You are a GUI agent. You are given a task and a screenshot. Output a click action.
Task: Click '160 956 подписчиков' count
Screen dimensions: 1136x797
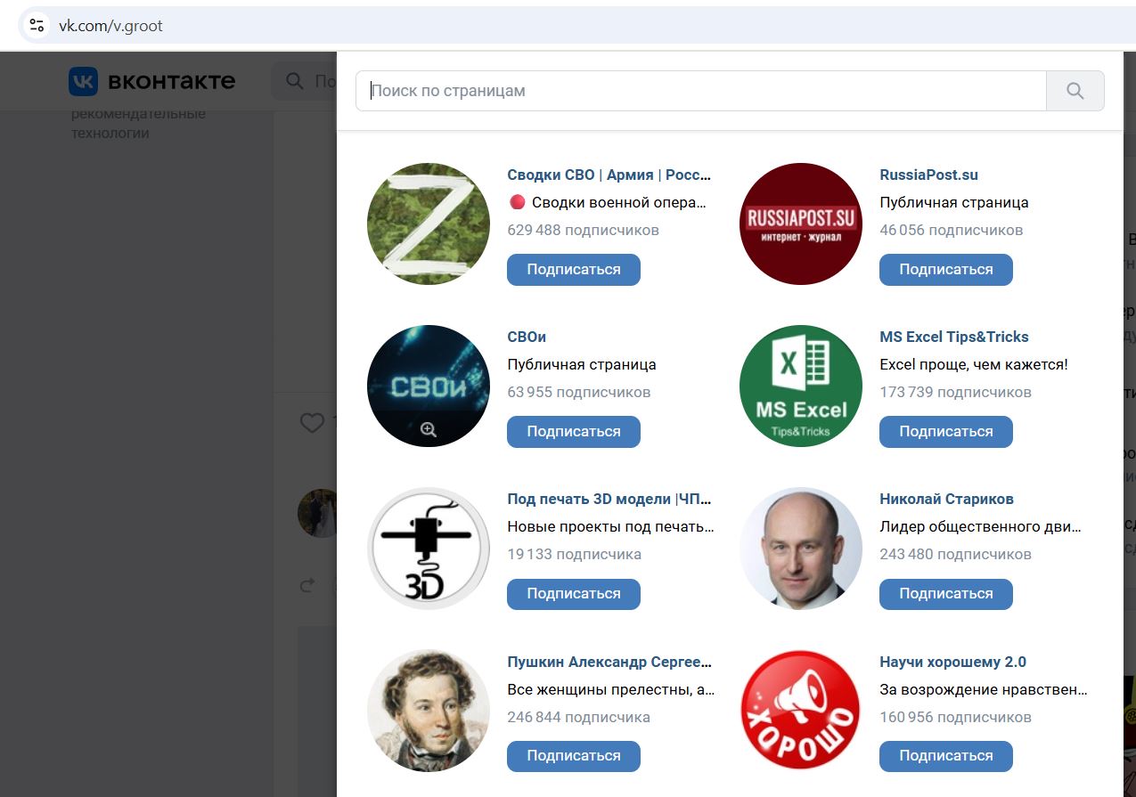coord(955,717)
